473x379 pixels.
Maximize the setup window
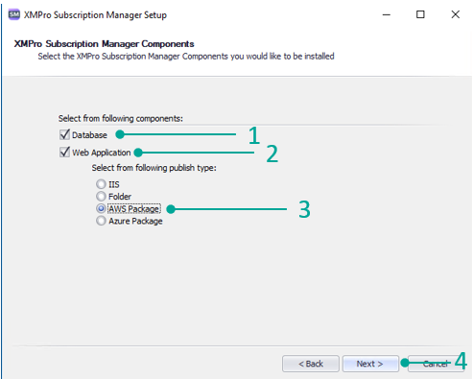[x=420, y=14]
